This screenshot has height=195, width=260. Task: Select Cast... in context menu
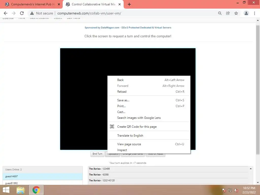tap(149, 112)
